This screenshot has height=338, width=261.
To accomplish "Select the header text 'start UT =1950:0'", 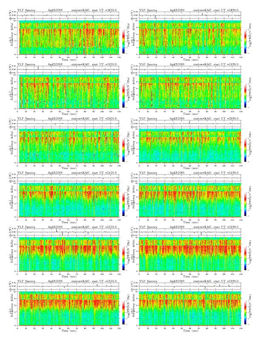I will tap(226, 64).
